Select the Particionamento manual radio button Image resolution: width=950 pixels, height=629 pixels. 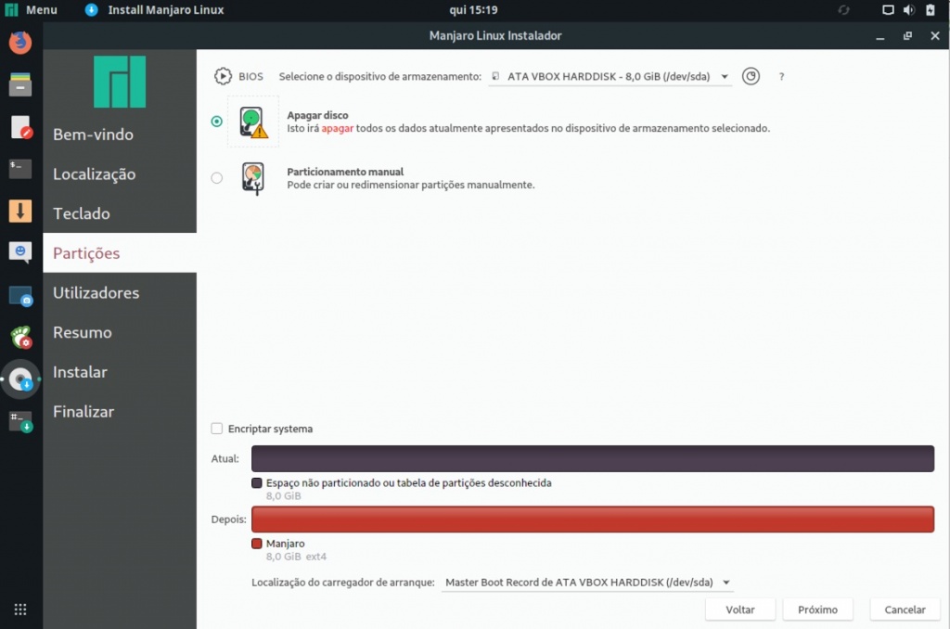click(216, 178)
